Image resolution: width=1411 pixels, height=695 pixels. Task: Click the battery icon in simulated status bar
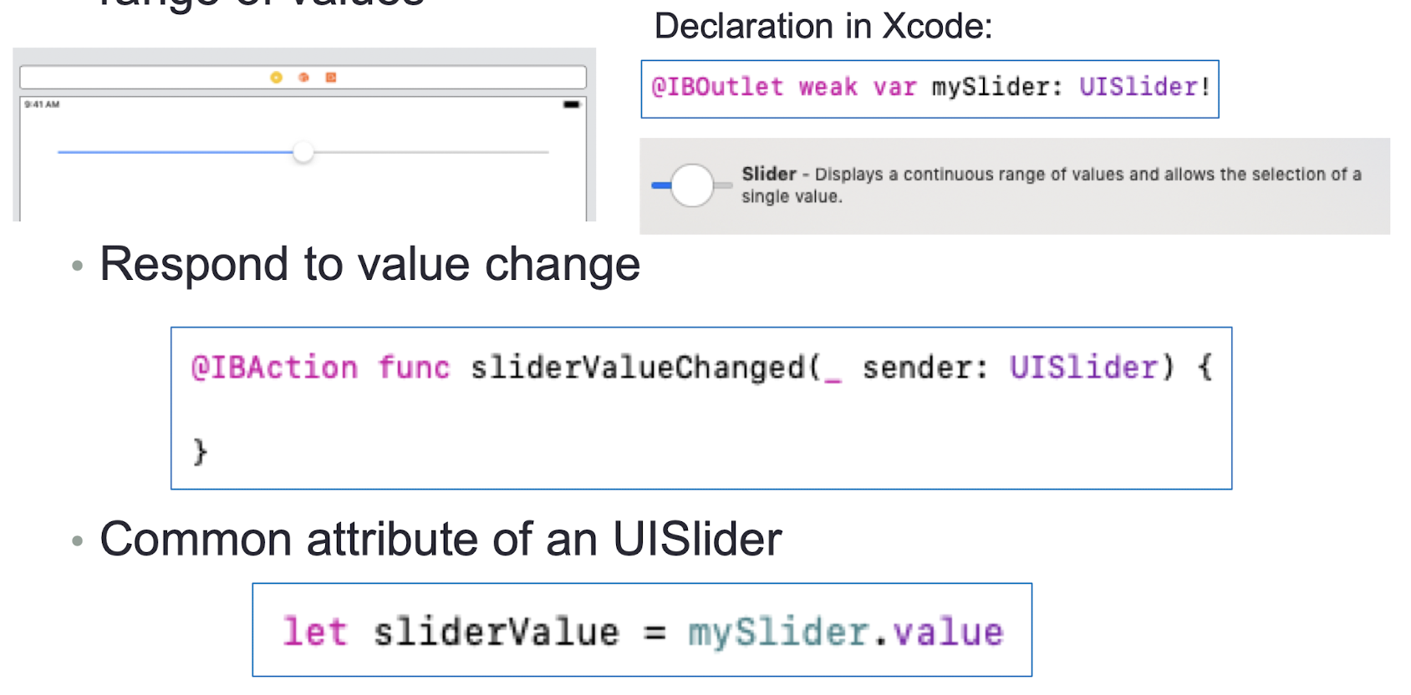pos(572,104)
